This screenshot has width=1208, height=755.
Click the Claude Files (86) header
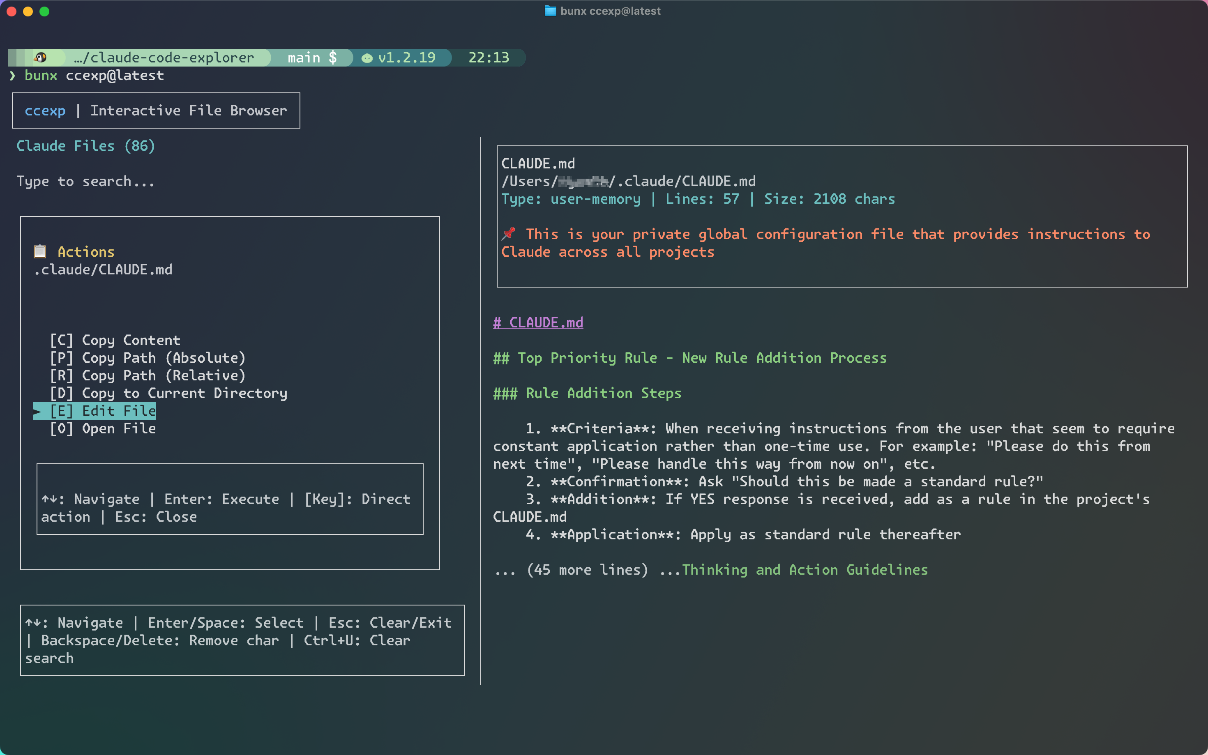point(85,146)
